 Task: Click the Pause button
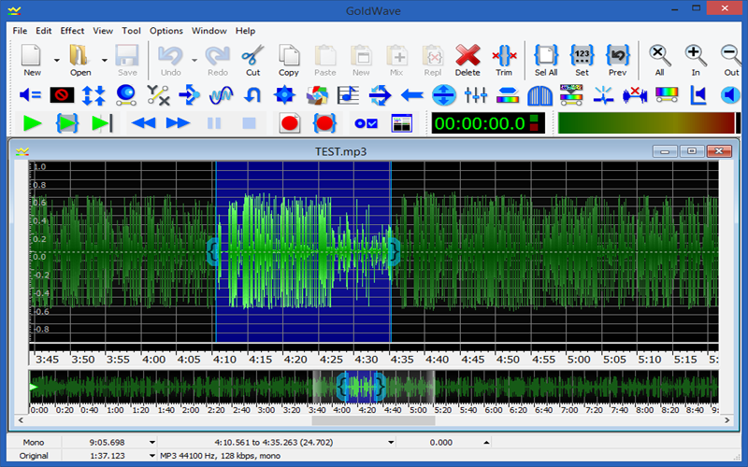(x=214, y=124)
